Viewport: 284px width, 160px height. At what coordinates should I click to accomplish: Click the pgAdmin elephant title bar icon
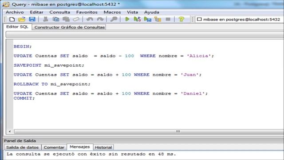[6, 4]
